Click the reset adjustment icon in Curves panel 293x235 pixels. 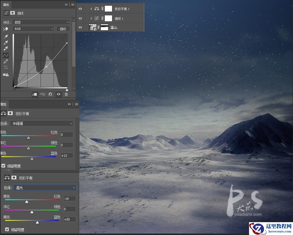coord(50,94)
